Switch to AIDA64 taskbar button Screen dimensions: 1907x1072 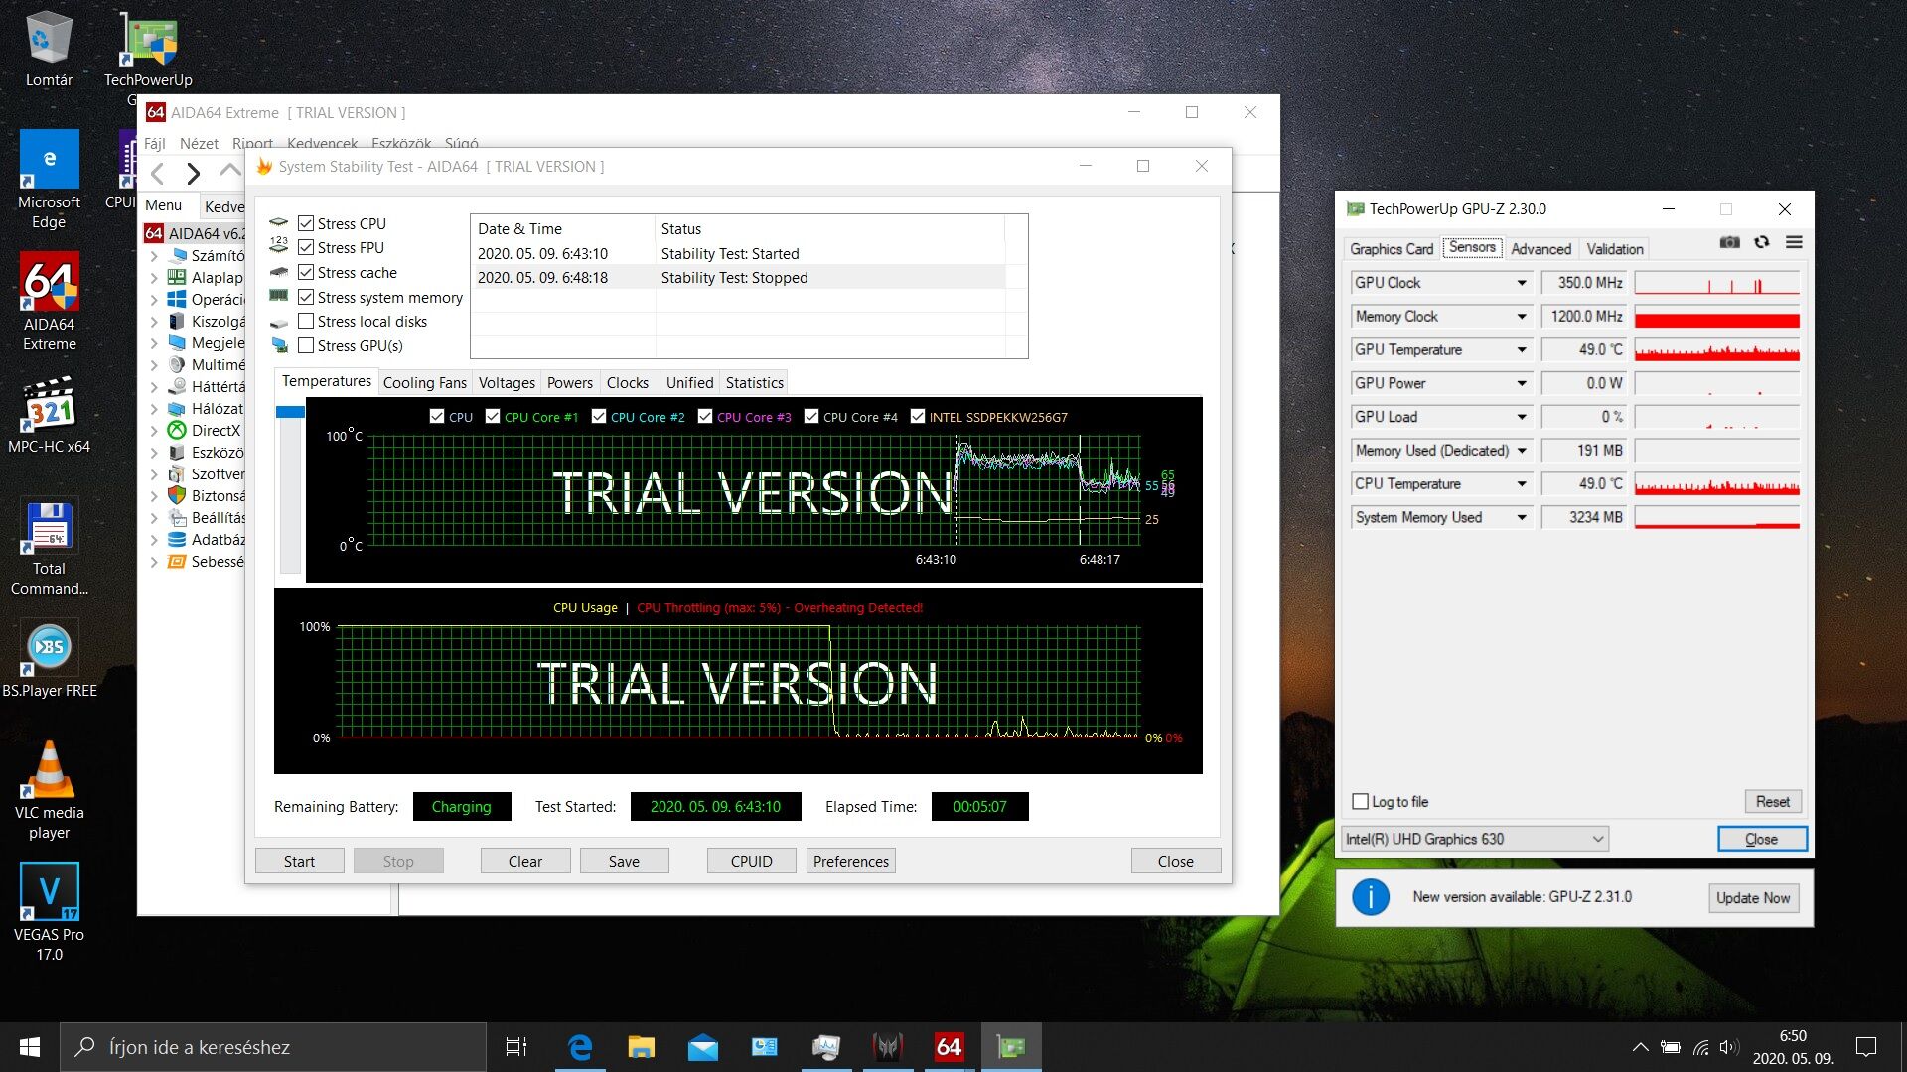[950, 1047]
